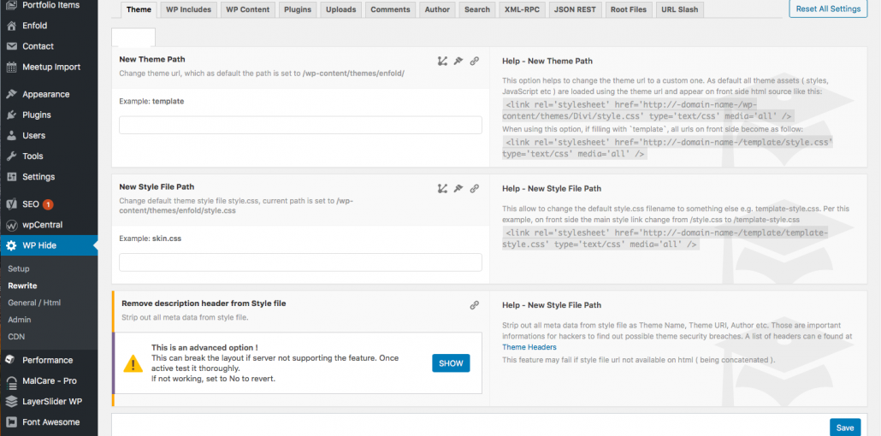Focus the New Theme Path input field
This screenshot has height=436, width=881.
pyautogui.click(x=300, y=126)
